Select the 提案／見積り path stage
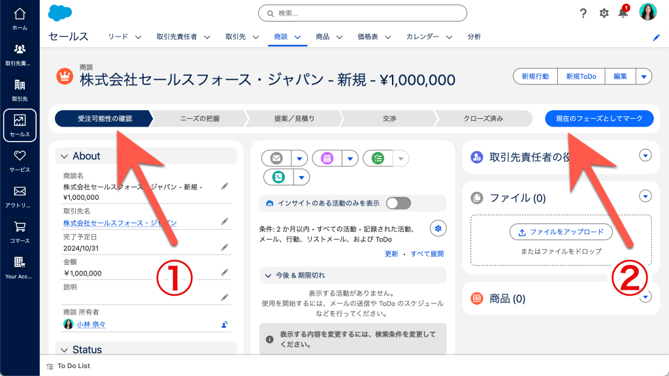 pos(295,119)
